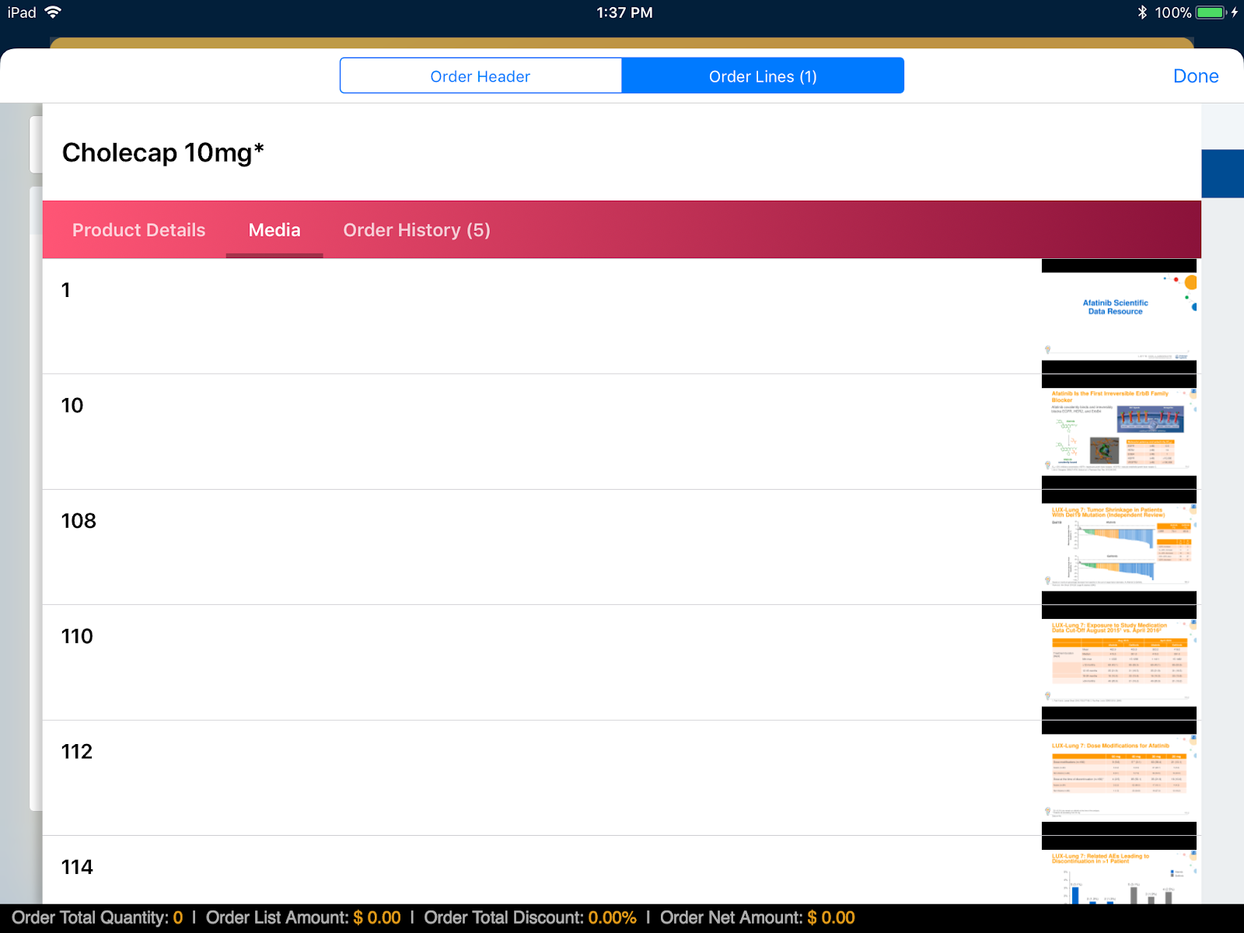This screenshot has height=933, width=1244.
Task: Tap the Wi-Fi icon in status bar
Action: [x=53, y=12]
